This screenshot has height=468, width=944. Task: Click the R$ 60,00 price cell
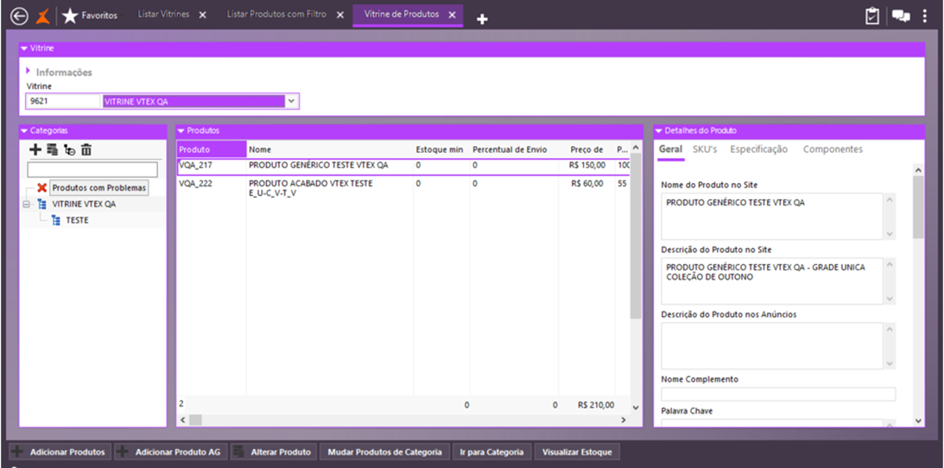coord(587,183)
